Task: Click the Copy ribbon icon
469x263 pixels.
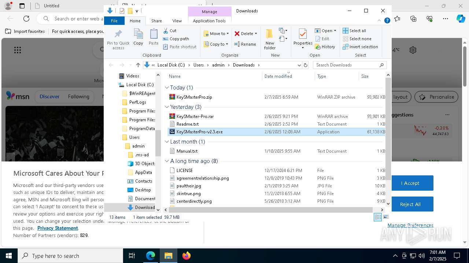Action: [138, 37]
